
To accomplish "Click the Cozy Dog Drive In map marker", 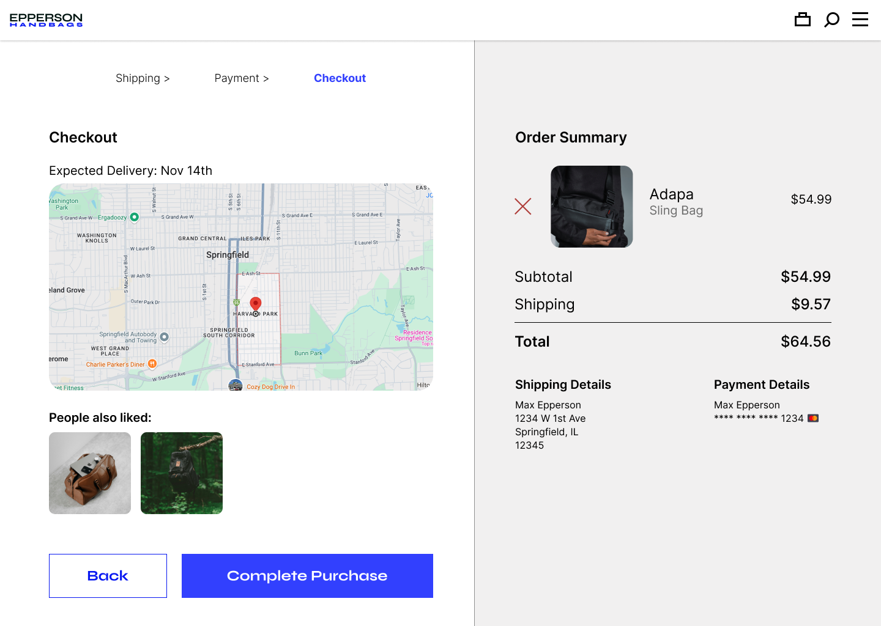I will 236,385.
